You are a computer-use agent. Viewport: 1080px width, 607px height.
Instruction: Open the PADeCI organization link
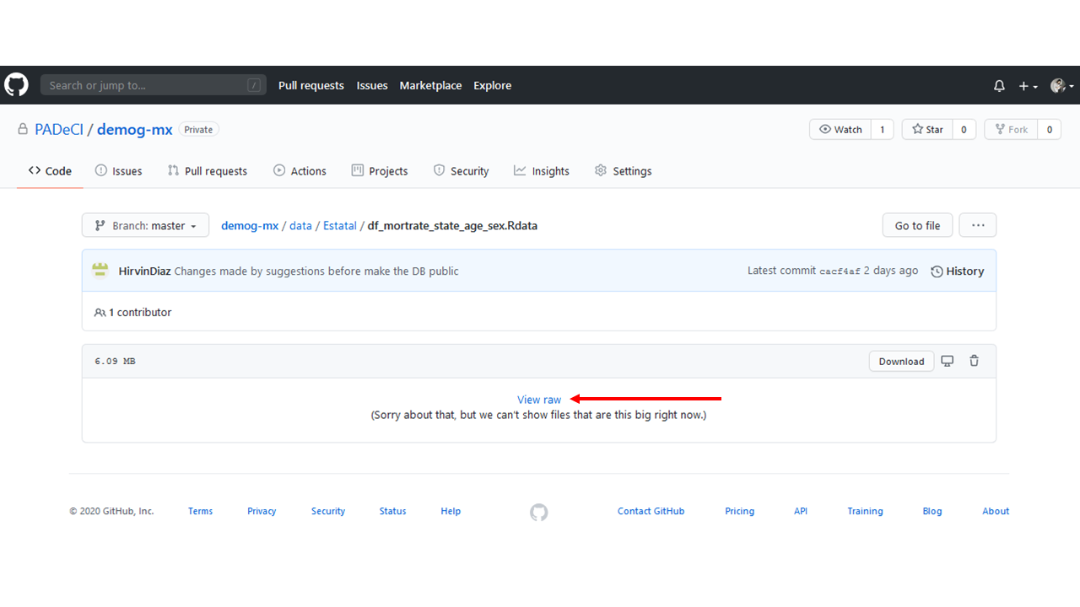[x=58, y=129]
